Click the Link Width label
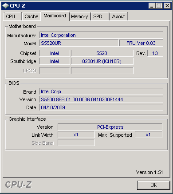Viewport: 173px width, 194px height. 43,135
